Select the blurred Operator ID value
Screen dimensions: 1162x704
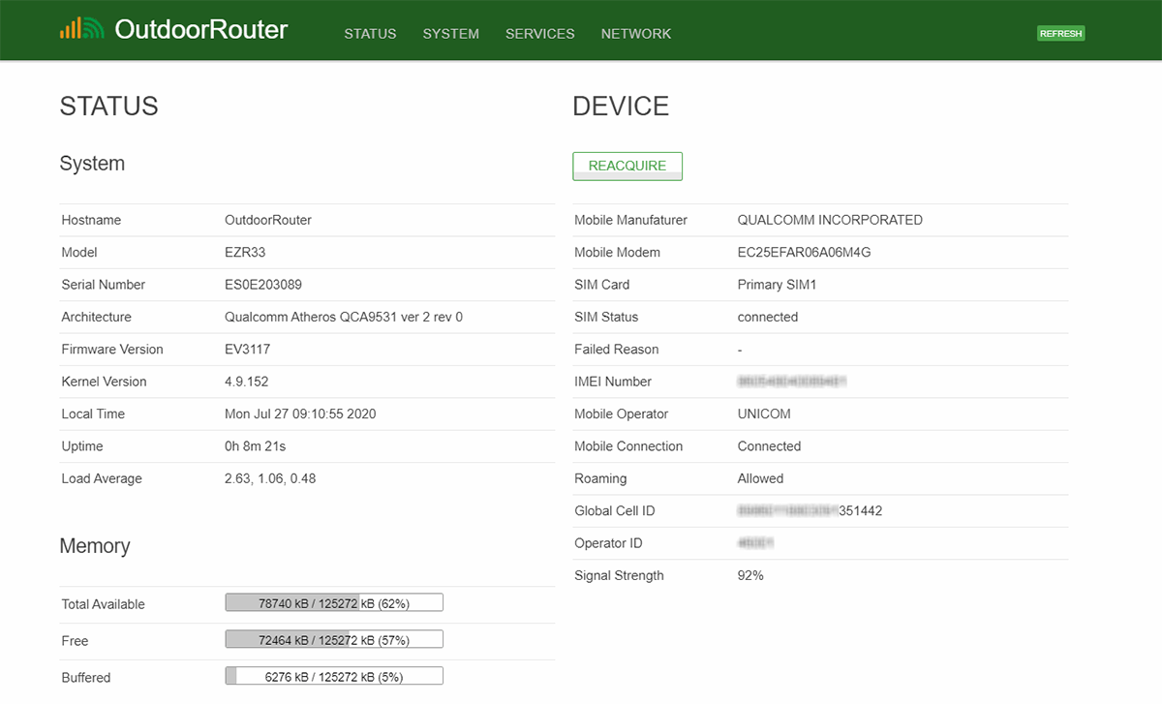point(756,543)
